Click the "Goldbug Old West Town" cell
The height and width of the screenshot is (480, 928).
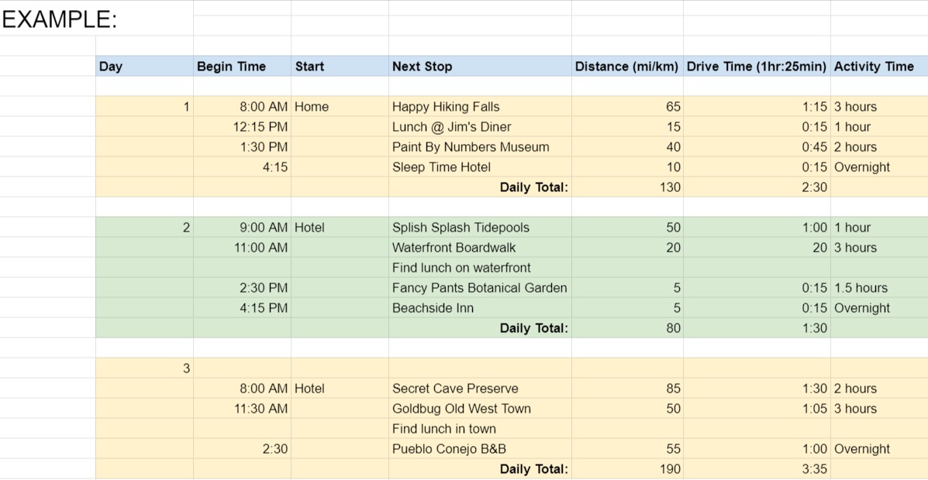[479, 409]
